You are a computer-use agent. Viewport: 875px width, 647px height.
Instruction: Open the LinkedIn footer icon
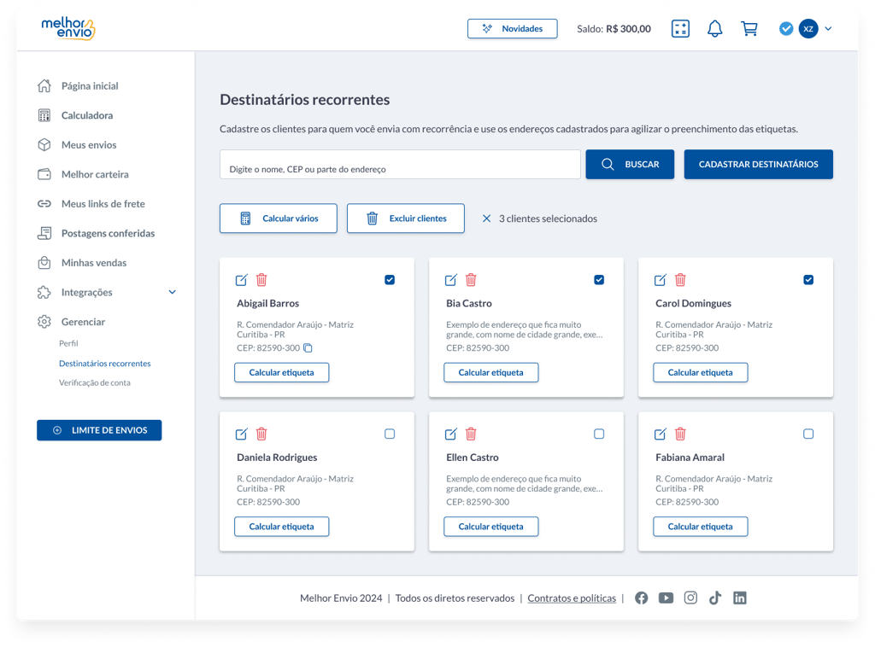click(739, 598)
